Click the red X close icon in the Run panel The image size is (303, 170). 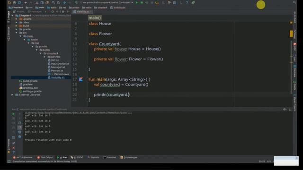14,148
